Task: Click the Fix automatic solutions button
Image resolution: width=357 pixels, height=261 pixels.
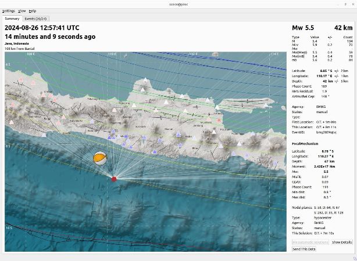Action: 310,242
